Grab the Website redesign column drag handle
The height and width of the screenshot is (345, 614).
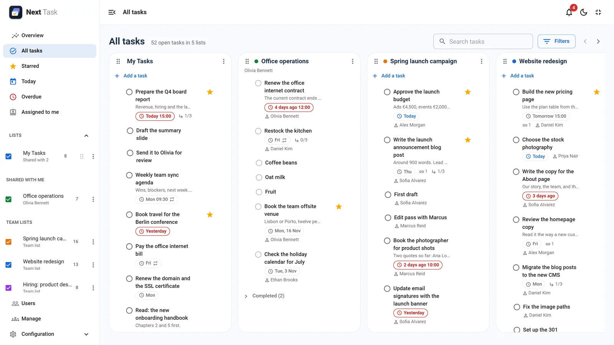pos(505,61)
